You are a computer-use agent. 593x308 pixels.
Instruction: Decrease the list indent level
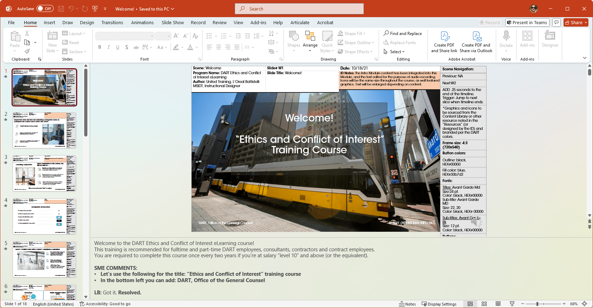pyautogui.click(x=238, y=36)
